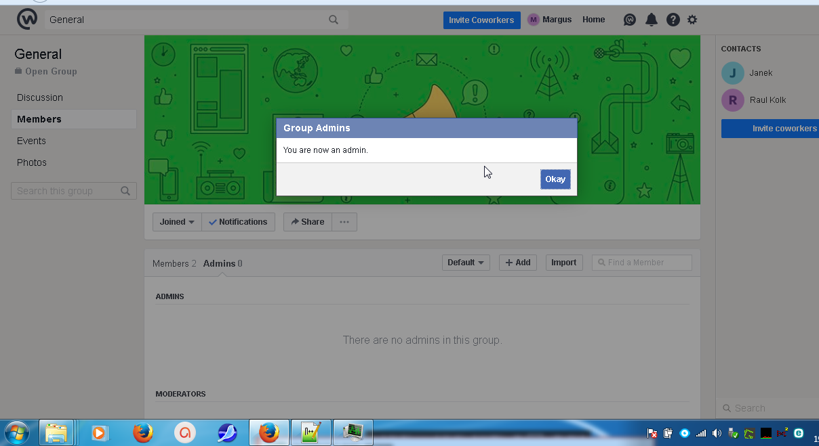
Task: Expand the Joined dropdown
Action: [178, 222]
